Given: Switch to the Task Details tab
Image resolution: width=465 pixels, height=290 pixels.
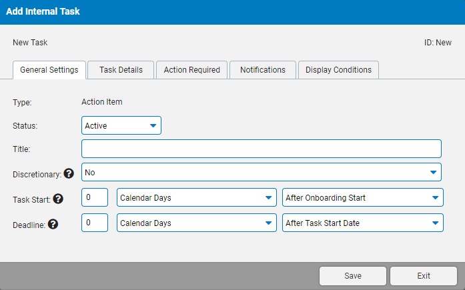Looking at the screenshot, I should 121,70.
